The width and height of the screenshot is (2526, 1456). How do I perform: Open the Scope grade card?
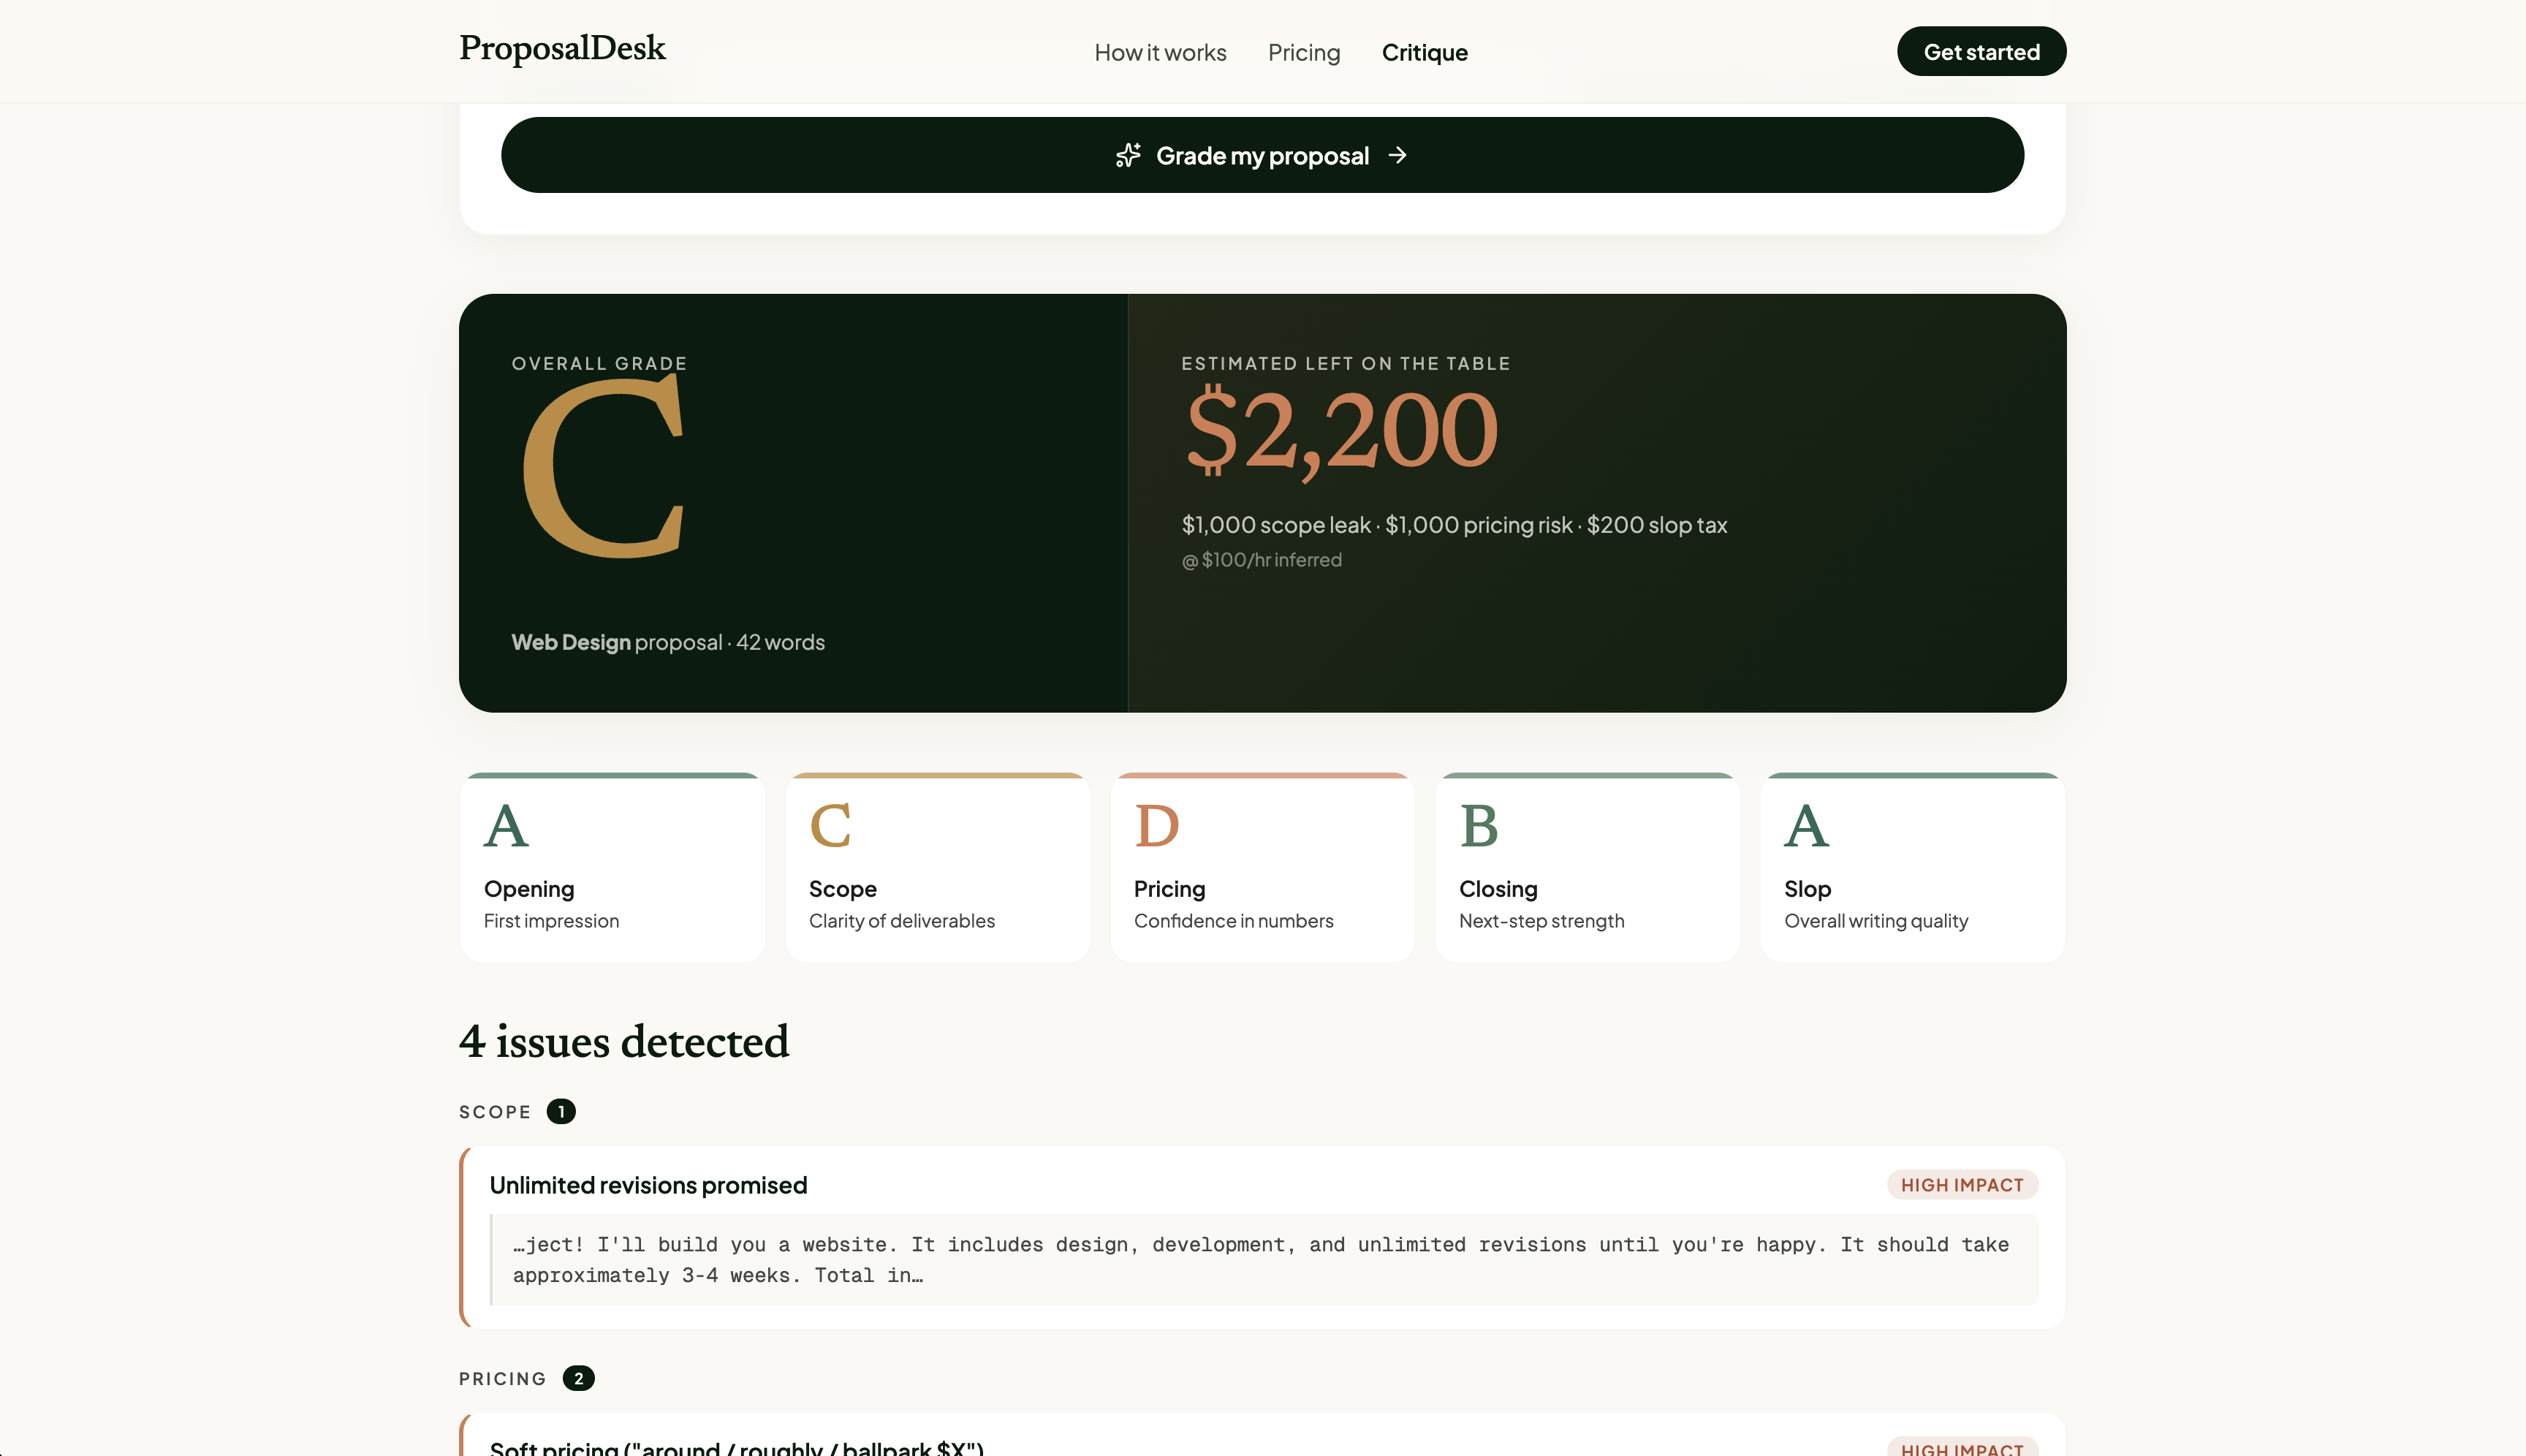pos(937,867)
